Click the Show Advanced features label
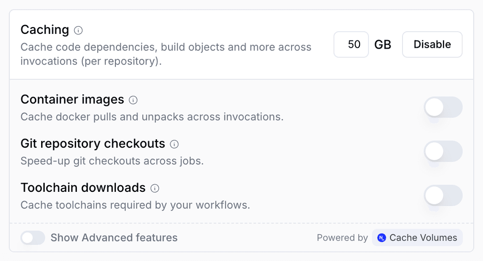Image resolution: width=483 pixels, height=261 pixels. [114, 238]
